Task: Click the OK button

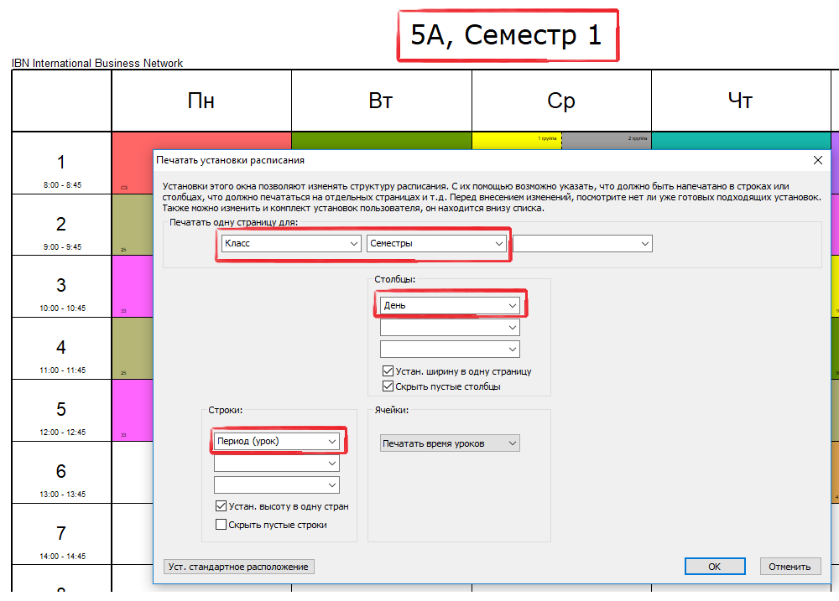Action: click(714, 567)
